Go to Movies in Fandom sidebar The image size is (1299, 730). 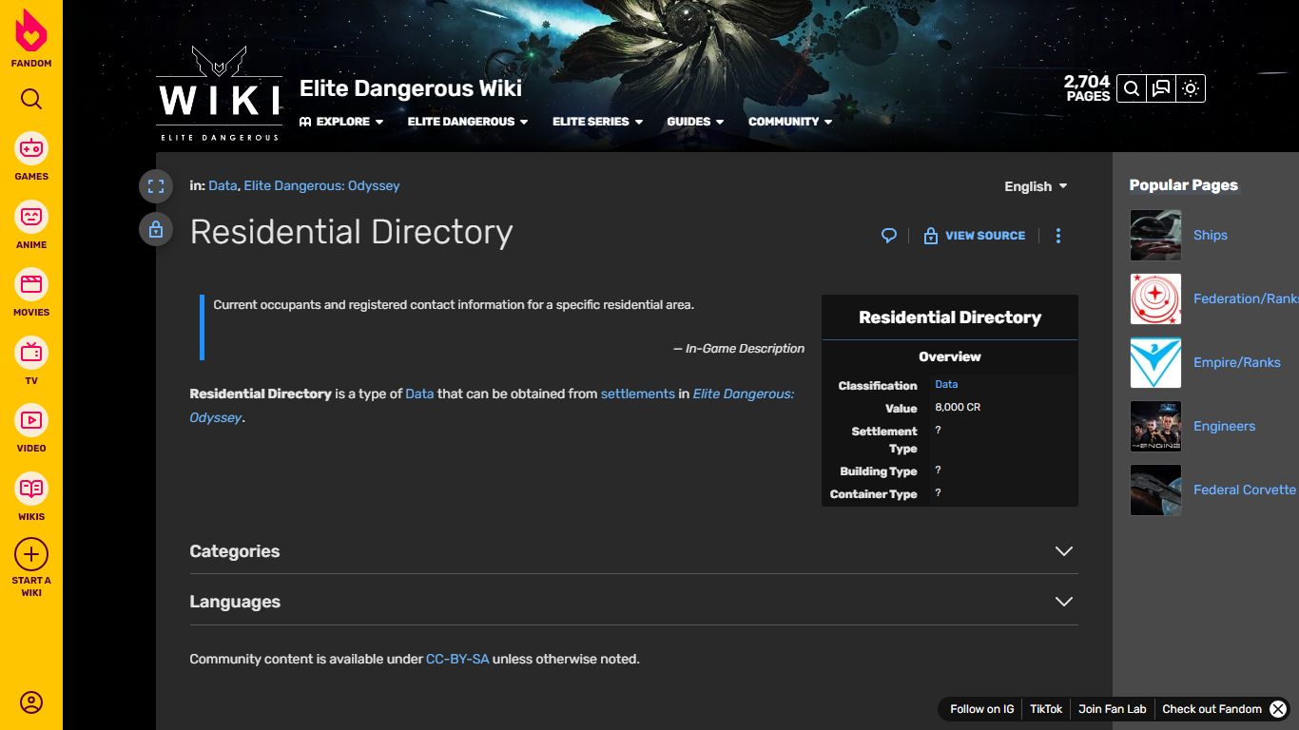(31, 293)
